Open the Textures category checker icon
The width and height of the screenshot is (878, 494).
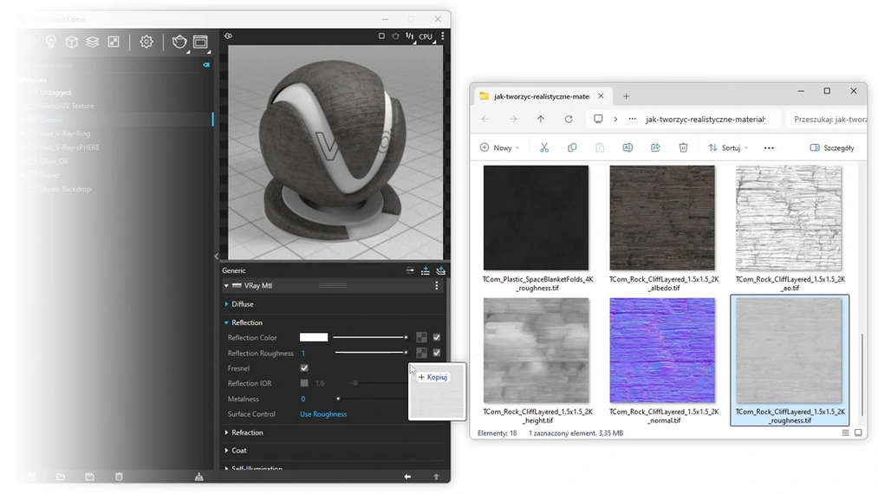(x=113, y=42)
